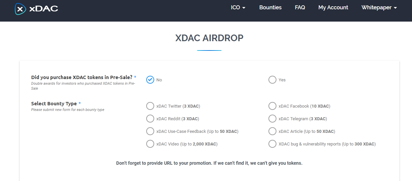Go to the Bounties page
Viewport: 412px width, 181px height.
point(270,7)
